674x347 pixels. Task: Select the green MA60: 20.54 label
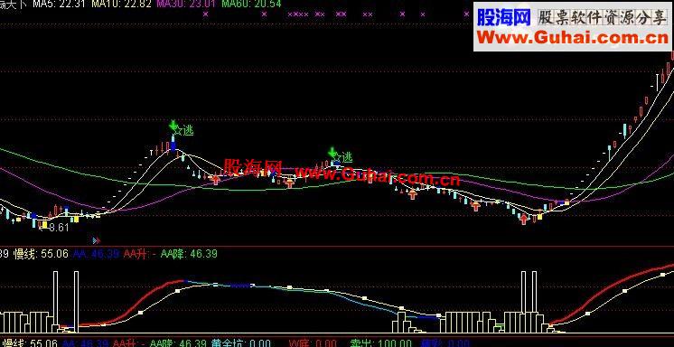pyautogui.click(x=252, y=5)
